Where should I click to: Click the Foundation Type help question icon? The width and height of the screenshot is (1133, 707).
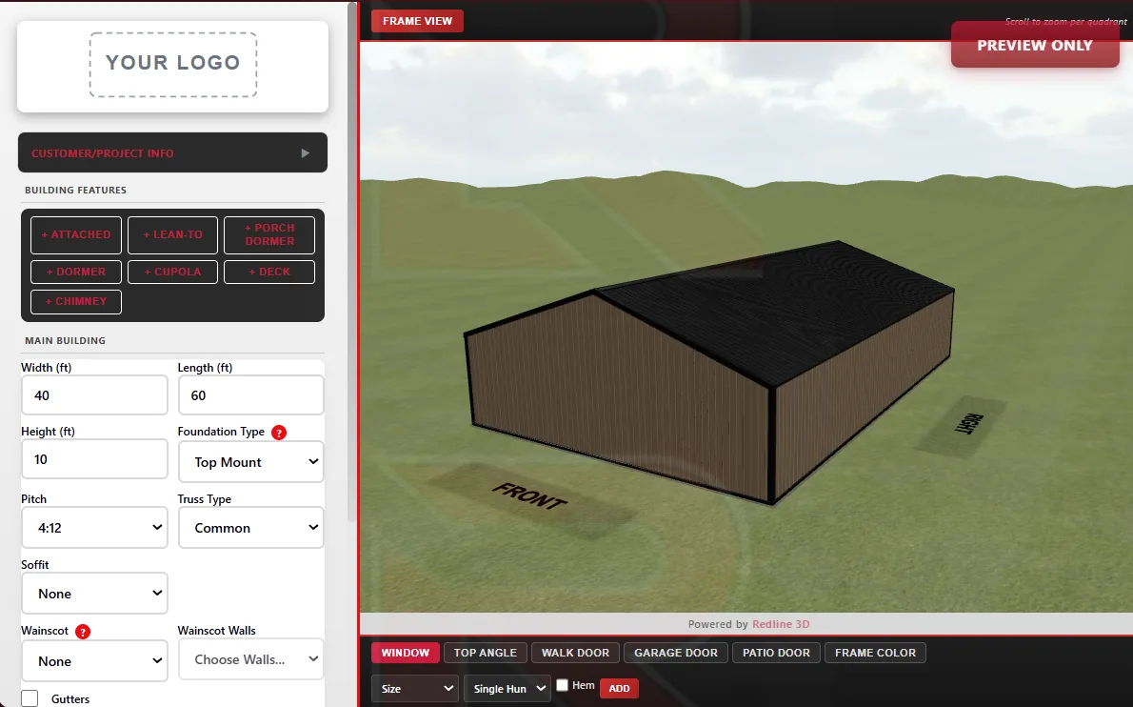tap(279, 433)
